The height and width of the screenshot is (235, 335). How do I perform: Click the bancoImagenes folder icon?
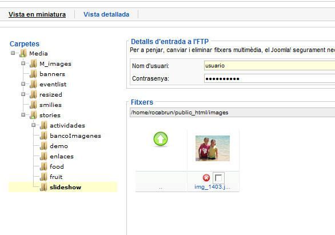[43, 136]
